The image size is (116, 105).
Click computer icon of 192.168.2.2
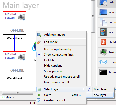[x=22, y=57]
